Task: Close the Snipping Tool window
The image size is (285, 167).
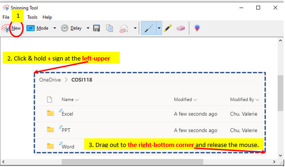Action: click(275, 8)
